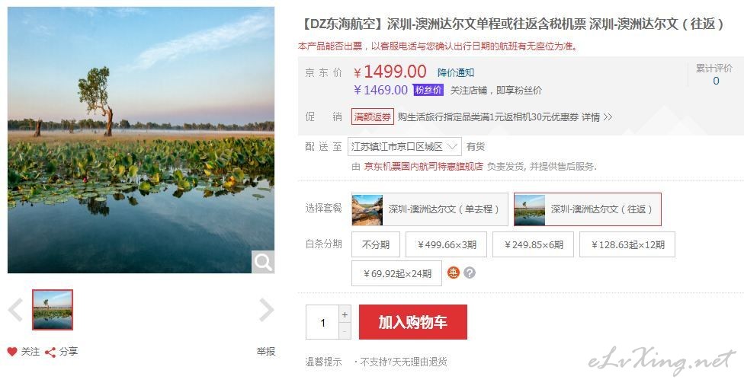Click the 加入购物车 button
744x386 pixels.
(413, 322)
